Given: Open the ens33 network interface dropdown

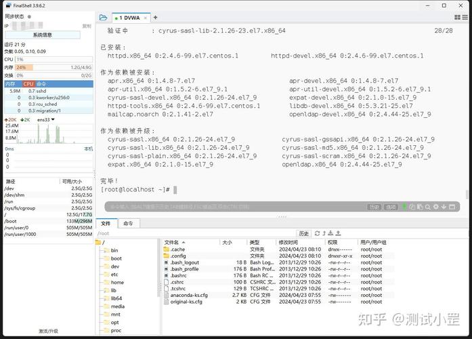Looking at the screenshot, I should pyautogui.click(x=46, y=119).
